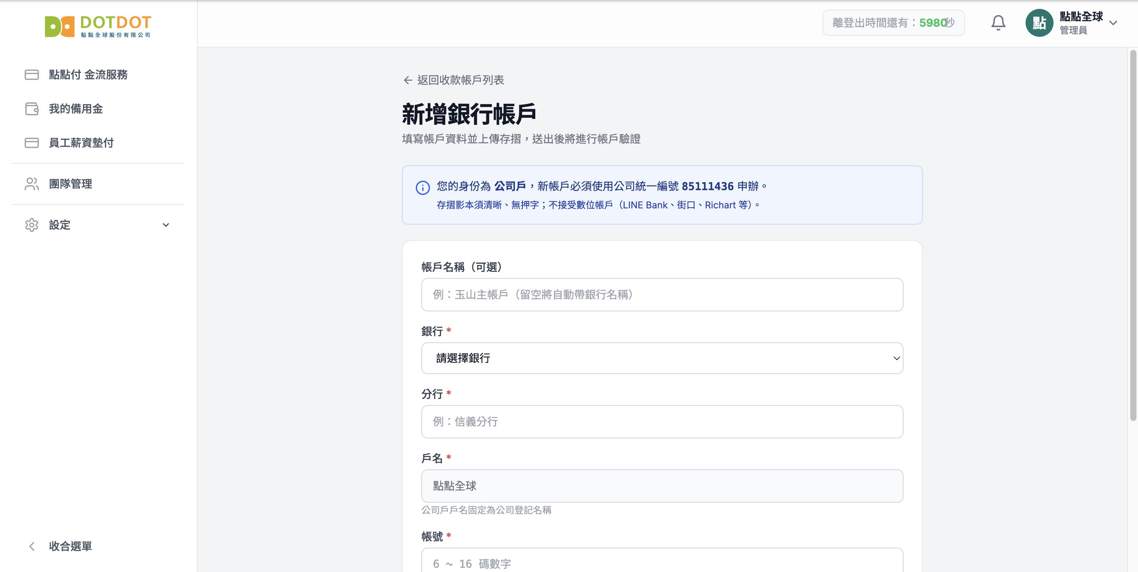This screenshot has width=1138, height=572.
Task: Open the notification bell
Action: click(x=998, y=22)
